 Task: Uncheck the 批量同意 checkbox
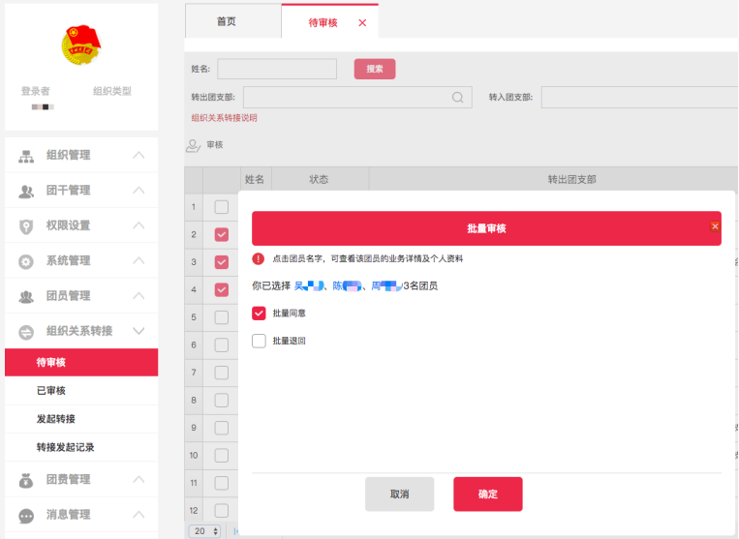tap(259, 314)
